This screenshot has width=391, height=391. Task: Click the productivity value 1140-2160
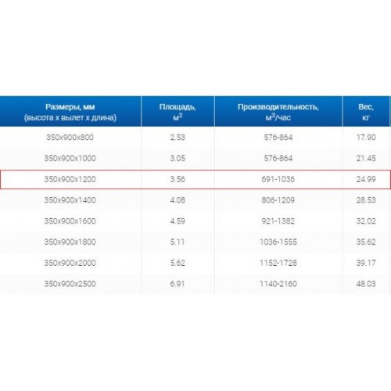(278, 284)
